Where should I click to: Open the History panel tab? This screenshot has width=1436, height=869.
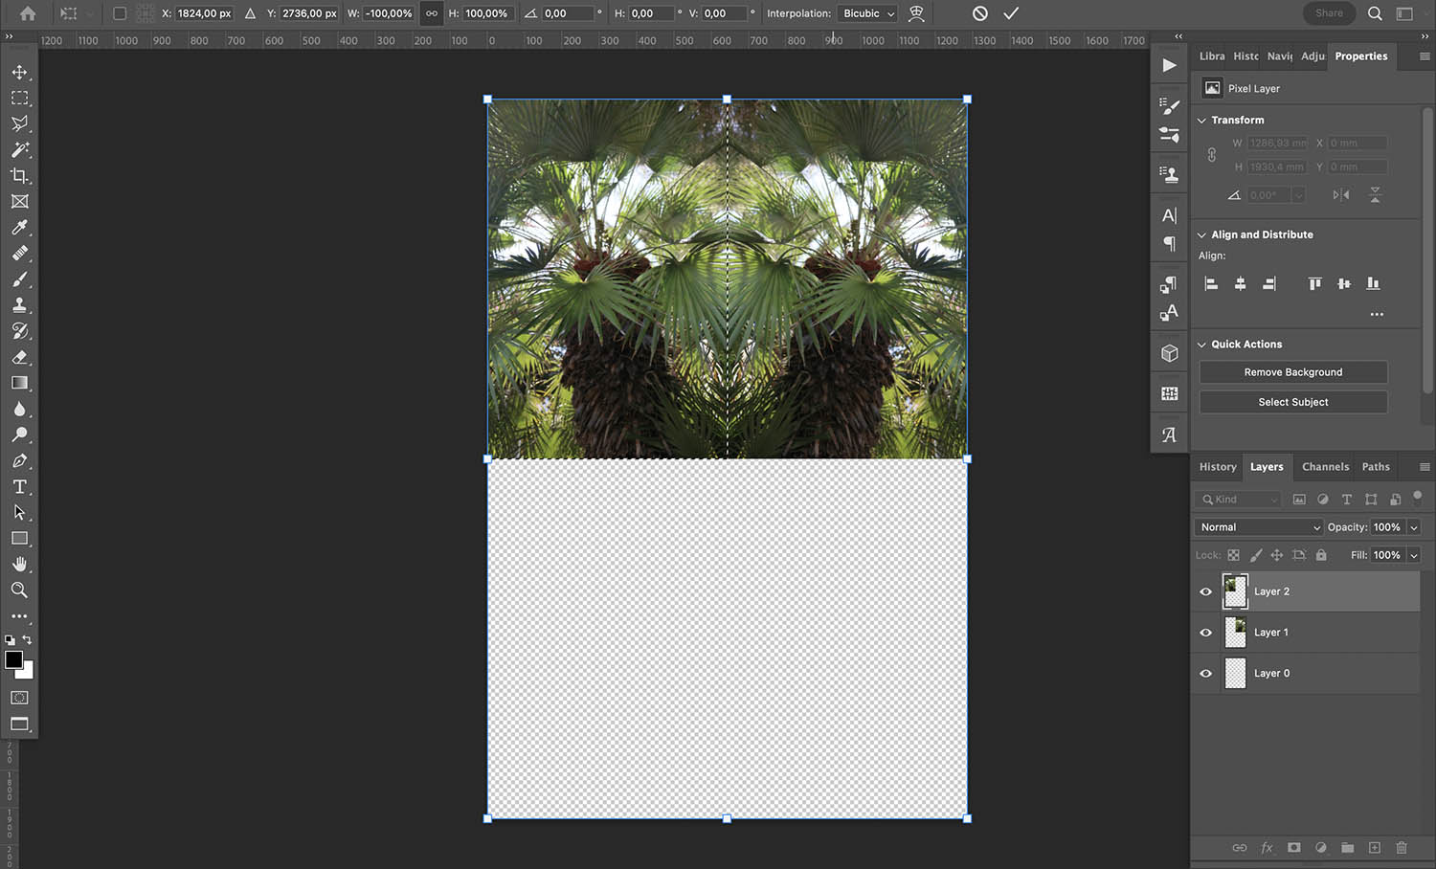click(x=1216, y=466)
